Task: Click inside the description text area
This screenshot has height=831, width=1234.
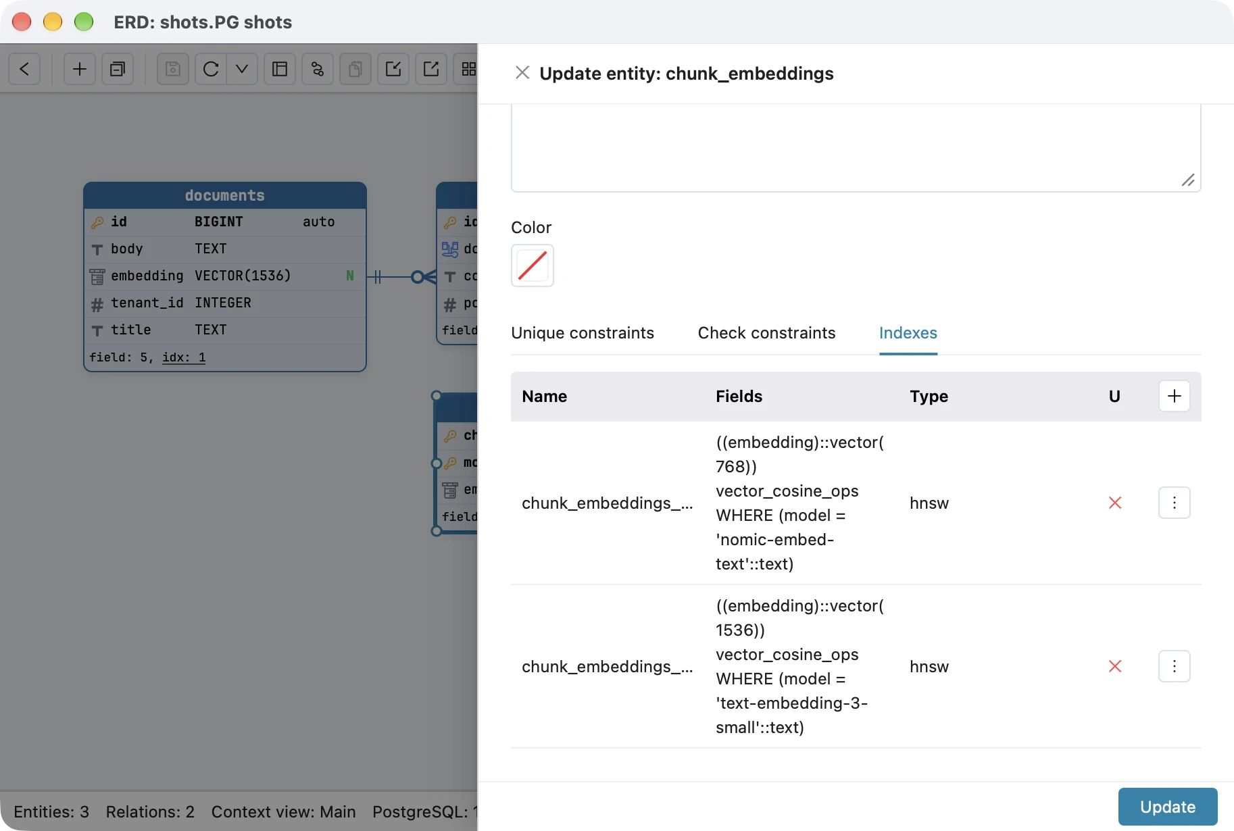Action: [x=856, y=148]
